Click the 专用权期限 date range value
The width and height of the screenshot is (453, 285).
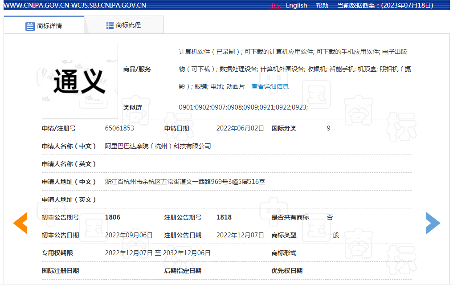tap(158, 253)
